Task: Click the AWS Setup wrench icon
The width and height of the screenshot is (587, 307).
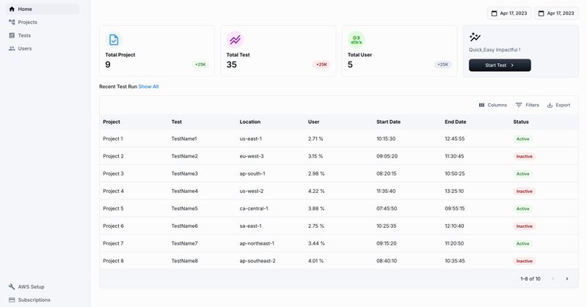Action: point(12,286)
